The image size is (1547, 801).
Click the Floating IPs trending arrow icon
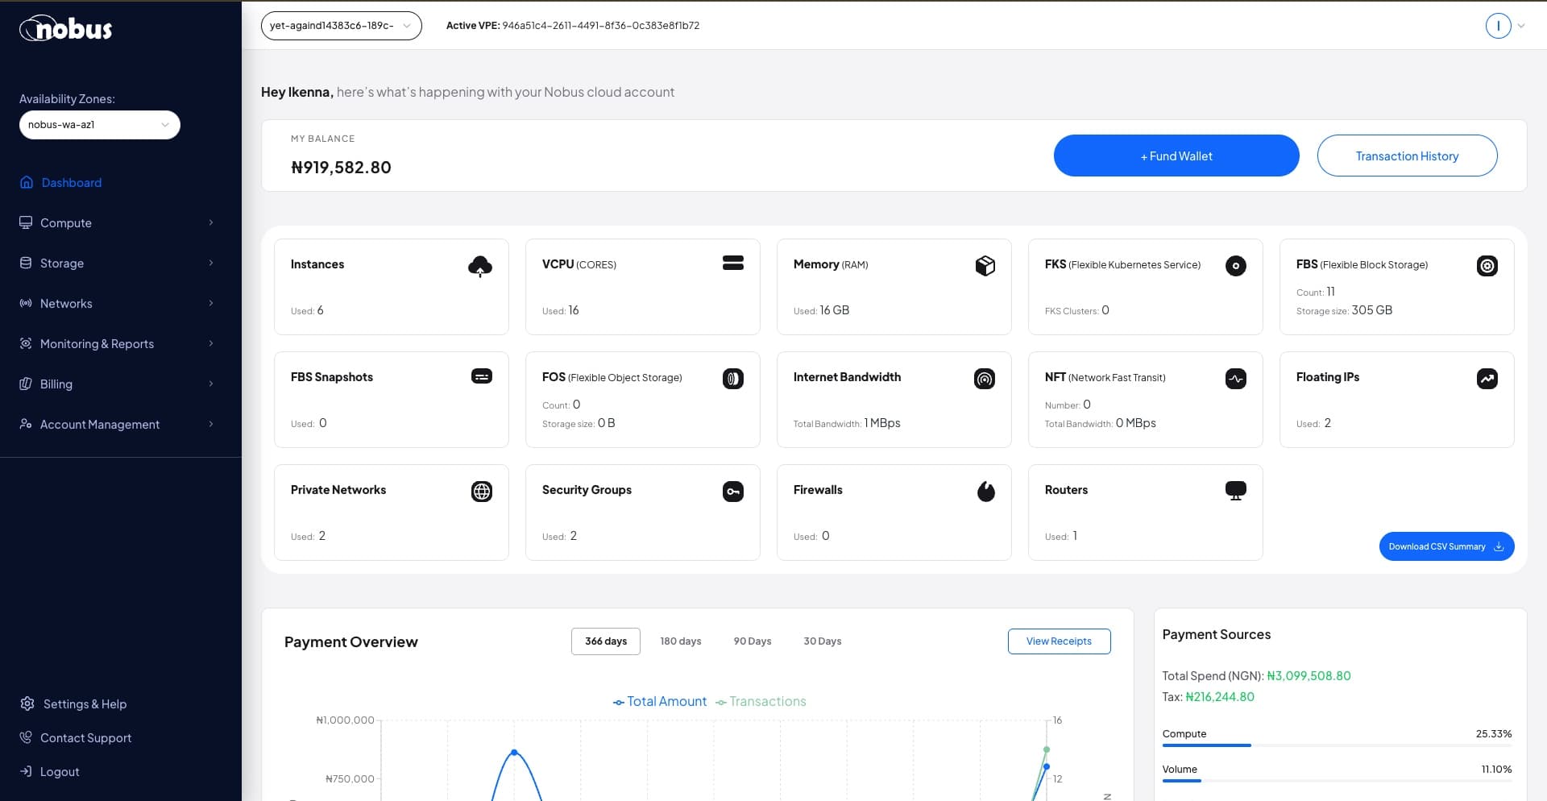1487,378
